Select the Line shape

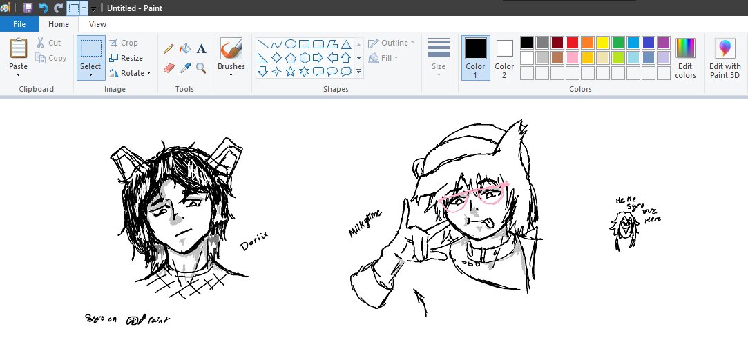(x=263, y=44)
